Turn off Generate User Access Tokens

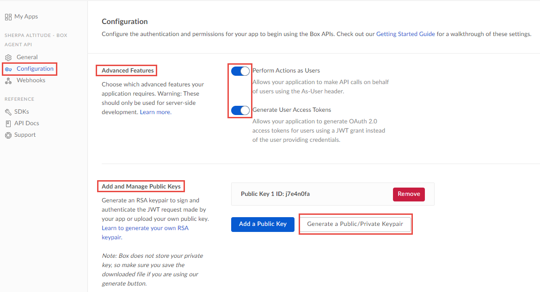tap(240, 110)
